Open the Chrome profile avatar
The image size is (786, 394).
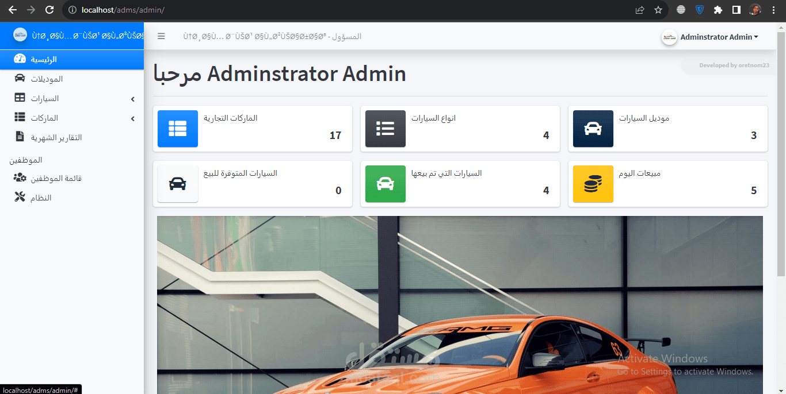pyautogui.click(x=755, y=10)
